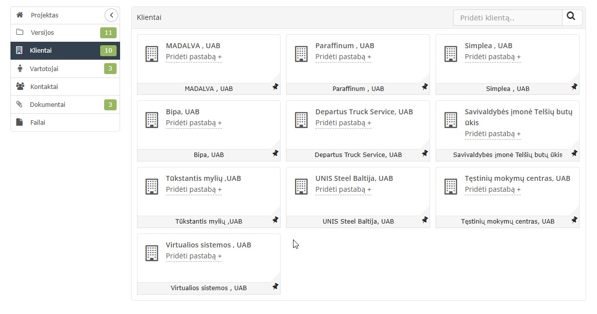Go to Vartotojai section
Screen dimensions: 597x314
[x=44, y=69]
